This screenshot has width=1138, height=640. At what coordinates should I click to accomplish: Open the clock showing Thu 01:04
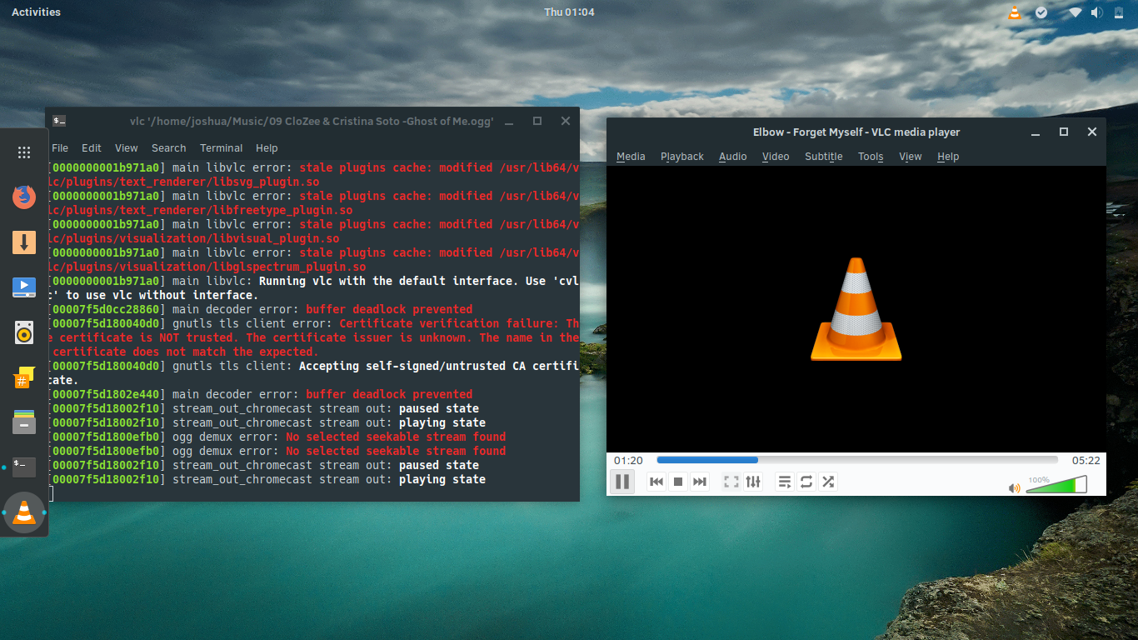[569, 12]
